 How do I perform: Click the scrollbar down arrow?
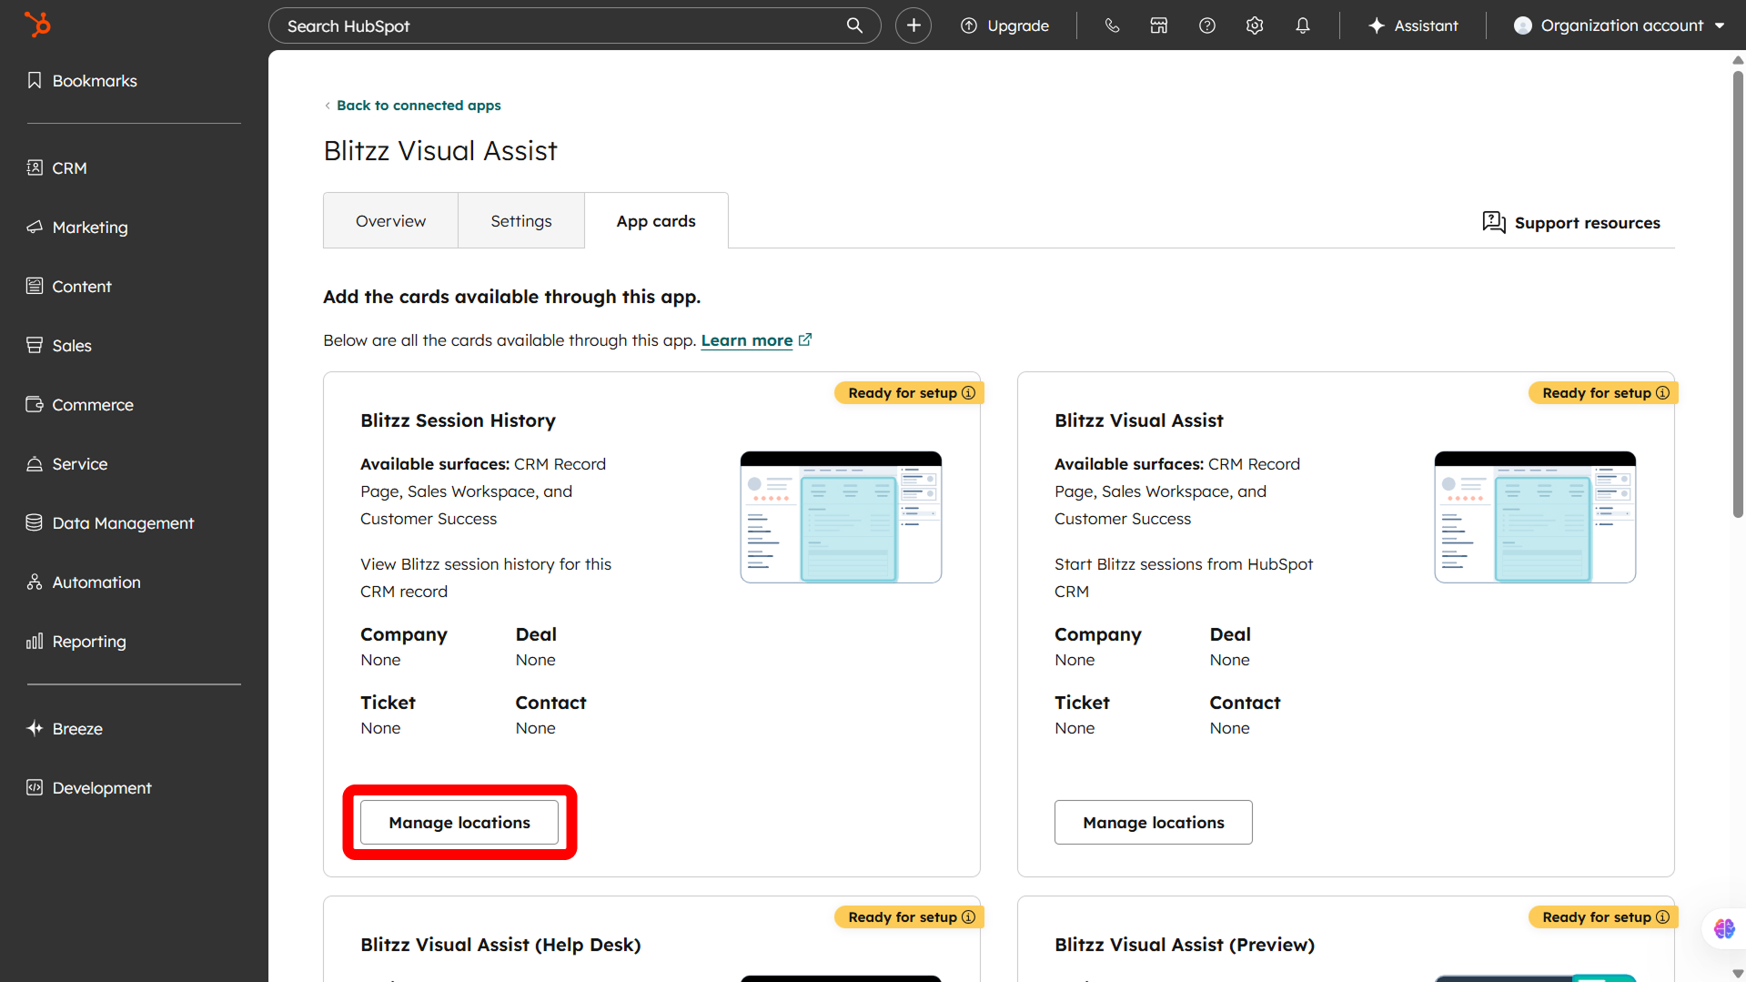(x=1738, y=974)
